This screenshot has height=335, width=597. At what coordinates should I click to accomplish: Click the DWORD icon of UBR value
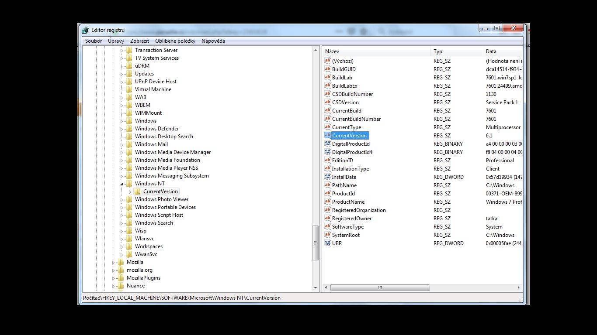tap(328, 243)
